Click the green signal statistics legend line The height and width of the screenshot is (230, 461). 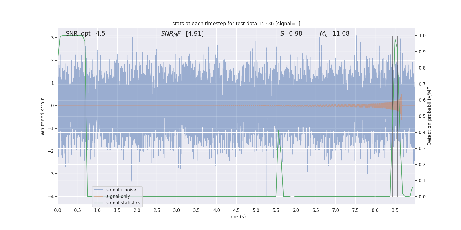(99, 203)
